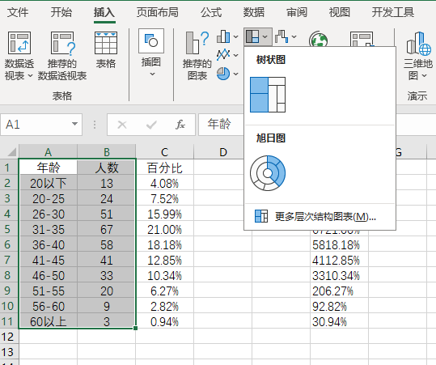Image resolution: width=436 pixels, height=365 pixels.
Task: Cancel formula entry with X button
Action: pos(122,125)
